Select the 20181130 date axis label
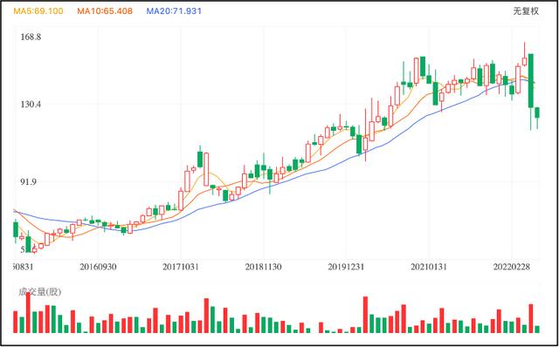The width and height of the screenshot is (559, 347). click(263, 267)
